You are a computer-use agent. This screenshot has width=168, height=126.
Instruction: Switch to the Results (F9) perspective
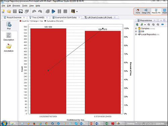156,11
